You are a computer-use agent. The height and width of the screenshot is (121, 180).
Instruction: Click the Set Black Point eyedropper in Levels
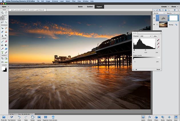pos(158,40)
